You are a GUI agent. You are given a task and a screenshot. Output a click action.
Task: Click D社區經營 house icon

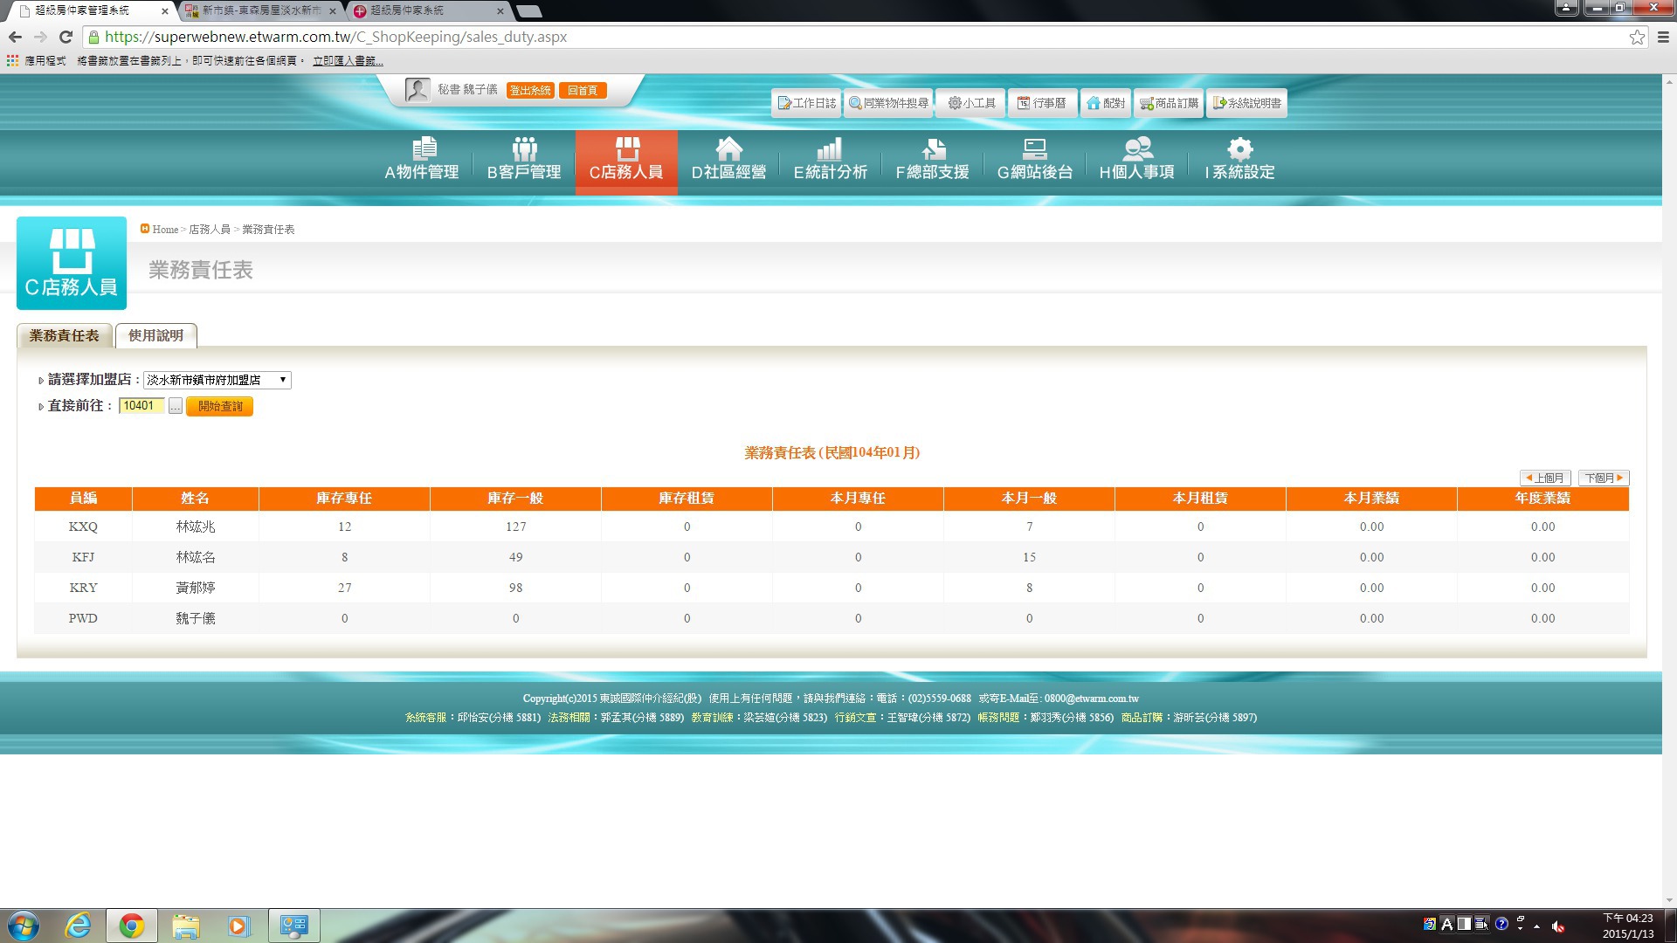coord(728,148)
